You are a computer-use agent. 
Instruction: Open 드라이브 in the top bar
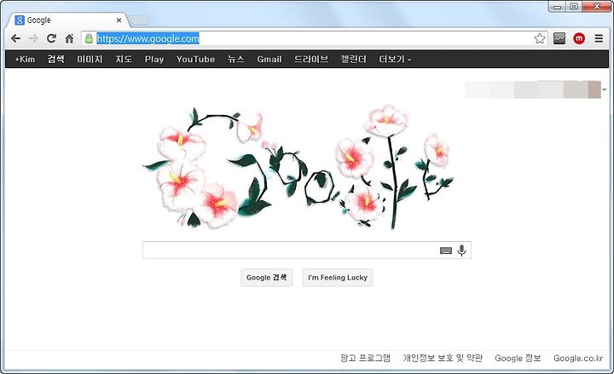[x=311, y=59]
